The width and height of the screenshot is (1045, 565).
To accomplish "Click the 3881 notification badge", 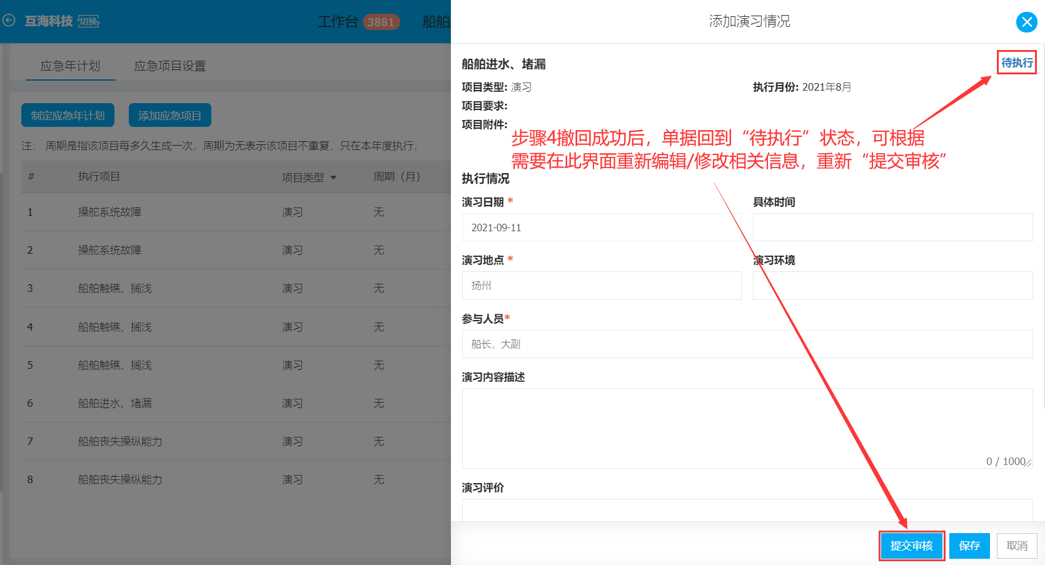I will tap(381, 22).
